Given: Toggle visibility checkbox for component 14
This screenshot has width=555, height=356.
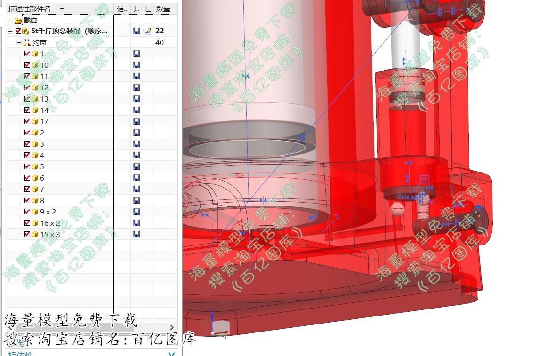Looking at the screenshot, I should point(27,111).
